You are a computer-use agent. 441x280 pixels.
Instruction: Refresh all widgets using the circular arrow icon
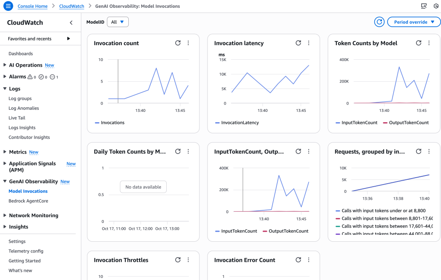pyautogui.click(x=379, y=22)
